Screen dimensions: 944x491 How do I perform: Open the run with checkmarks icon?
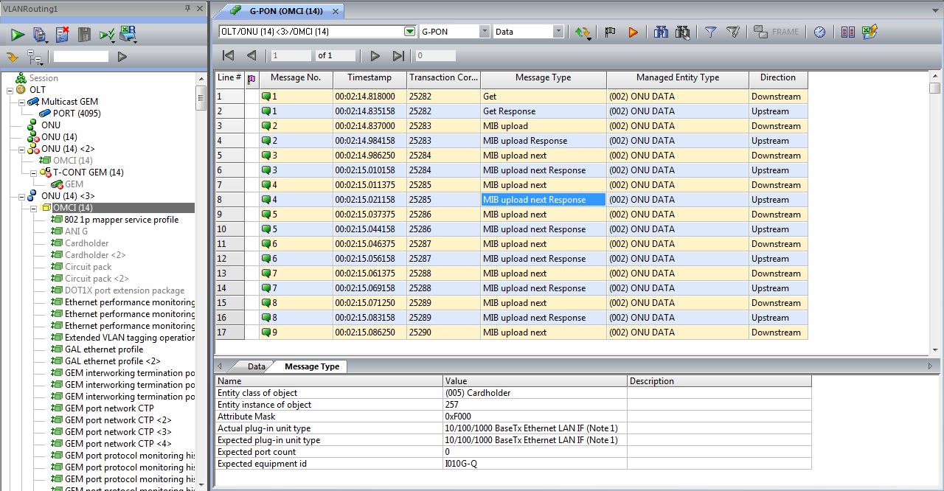pyautogui.click(x=107, y=34)
